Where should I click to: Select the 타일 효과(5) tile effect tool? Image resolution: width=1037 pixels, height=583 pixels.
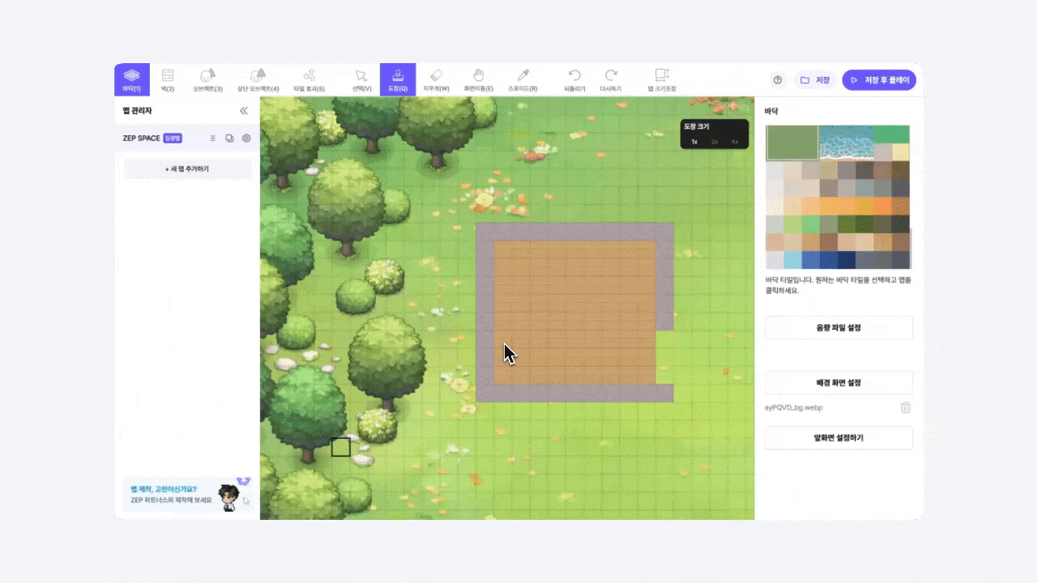[309, 79]
